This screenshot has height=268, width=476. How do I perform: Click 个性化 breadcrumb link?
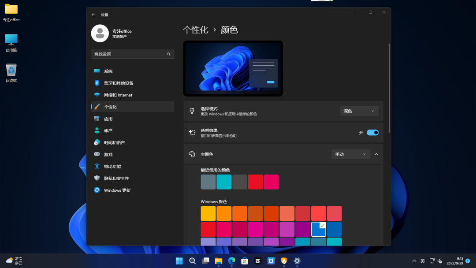[195, 30]
